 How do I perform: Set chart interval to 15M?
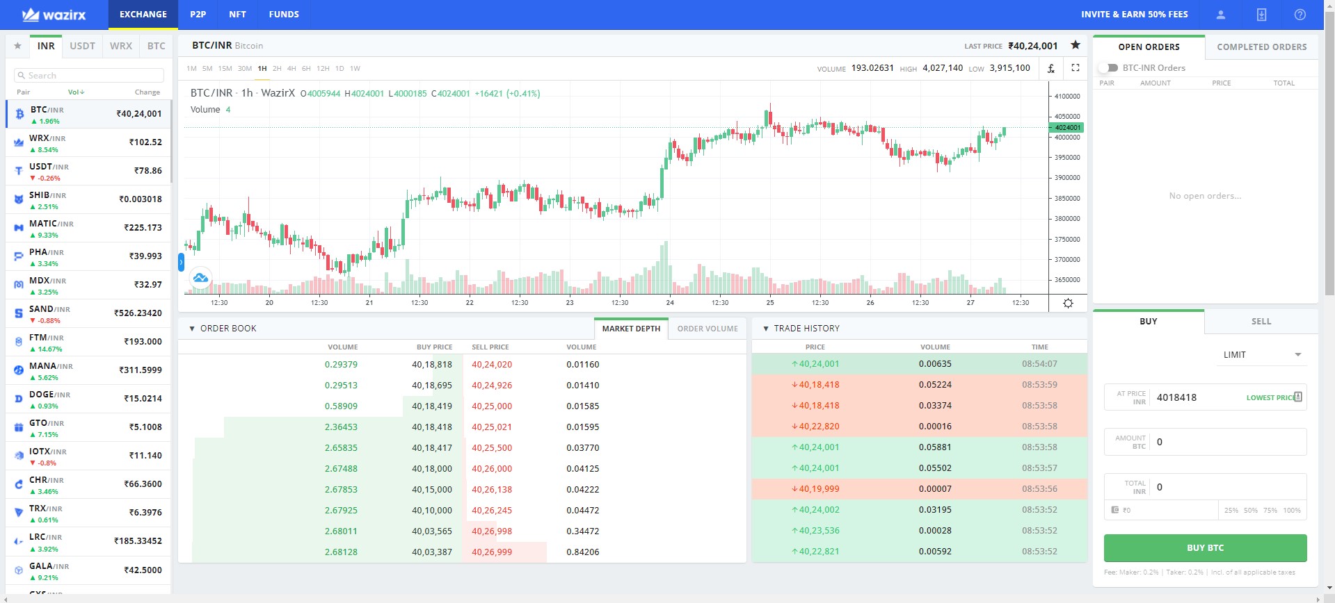(x=225, y=69)
